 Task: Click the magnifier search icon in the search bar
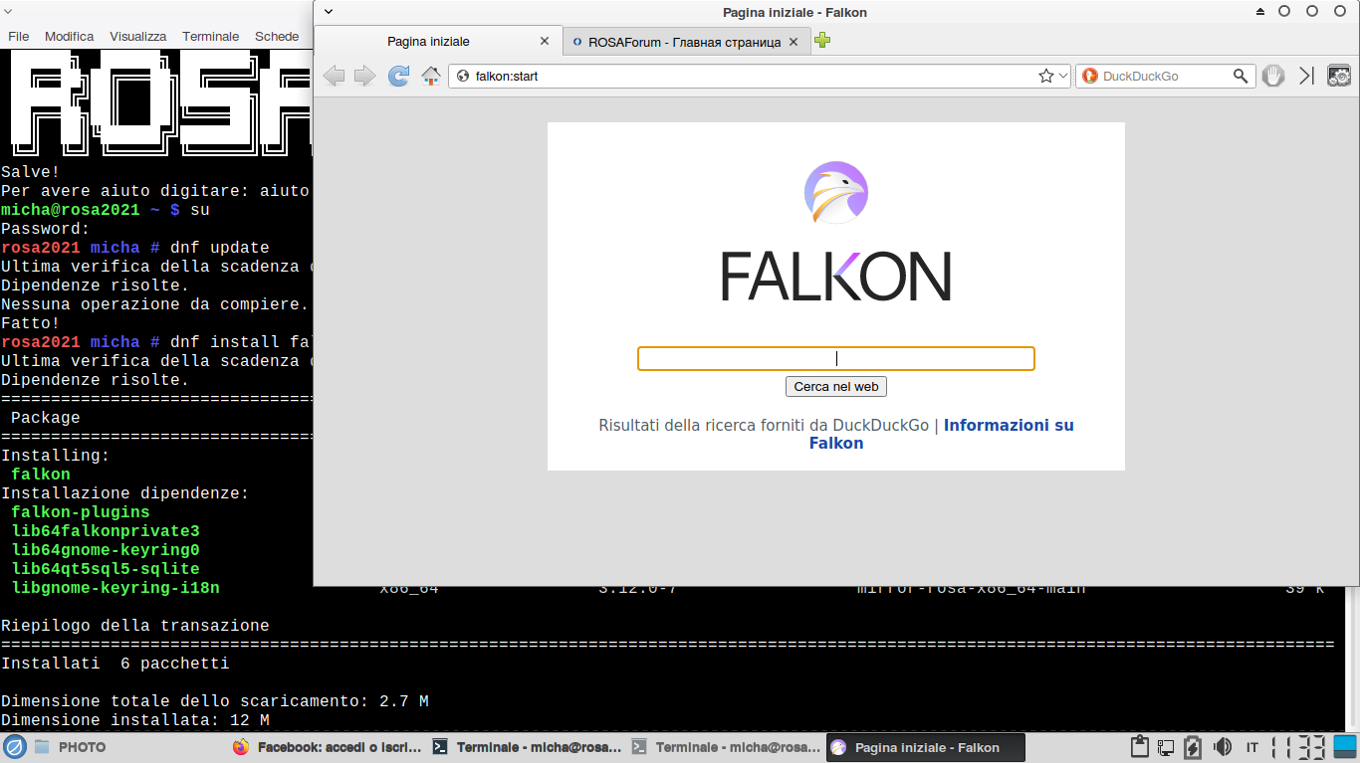point(1241,76)
